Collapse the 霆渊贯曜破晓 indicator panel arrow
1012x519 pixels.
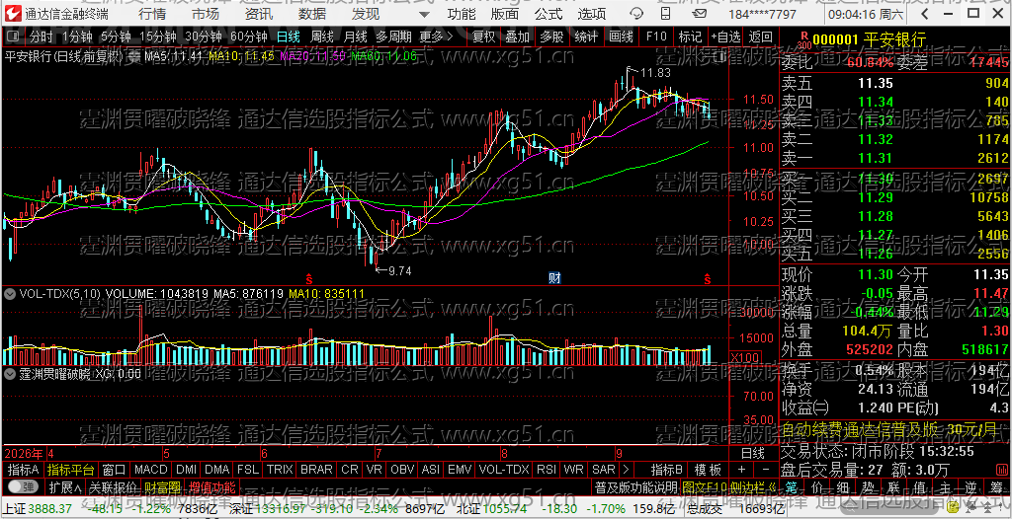pos(10,373)
